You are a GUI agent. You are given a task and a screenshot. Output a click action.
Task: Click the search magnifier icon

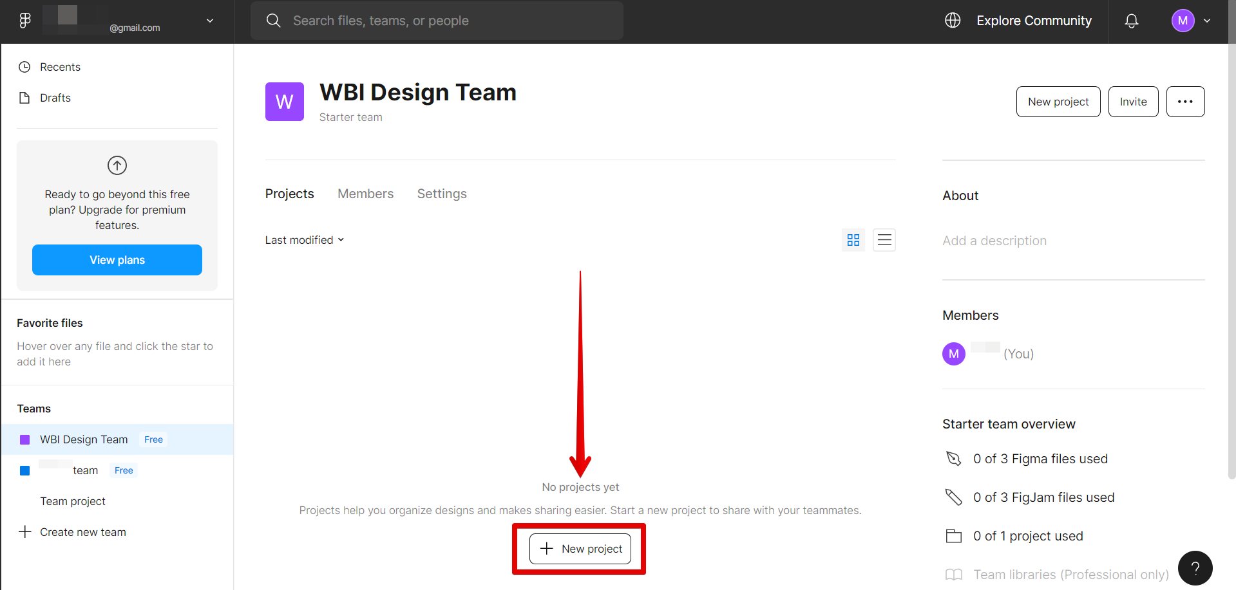point(273,21)
